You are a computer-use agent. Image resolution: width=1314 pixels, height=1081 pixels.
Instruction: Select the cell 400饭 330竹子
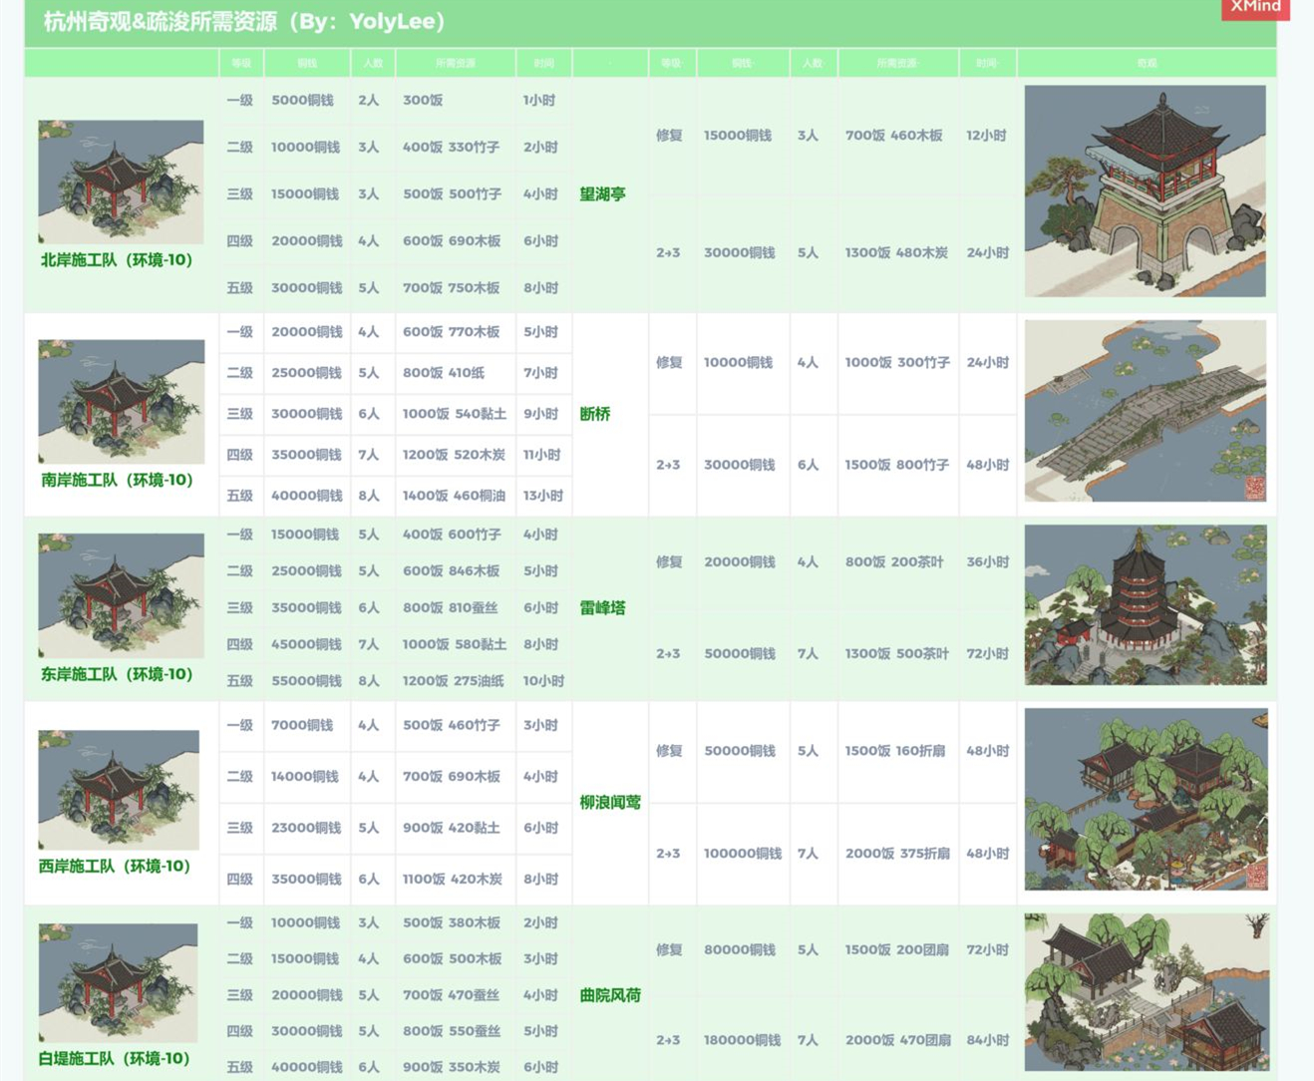pos(451,147)
